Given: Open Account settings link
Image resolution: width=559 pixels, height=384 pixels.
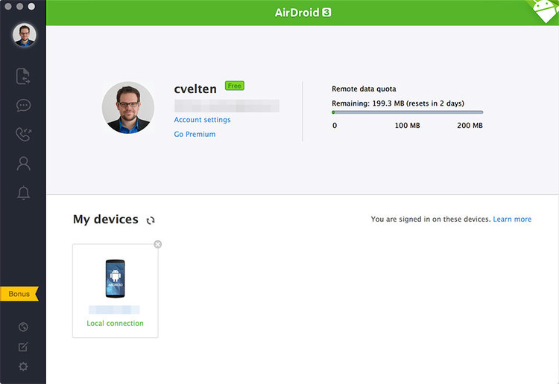Looking at the screenshot, I should (x=202, y=120).
